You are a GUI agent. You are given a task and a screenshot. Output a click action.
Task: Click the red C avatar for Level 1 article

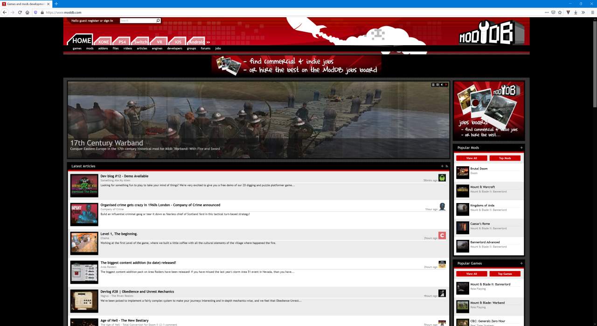442,236
